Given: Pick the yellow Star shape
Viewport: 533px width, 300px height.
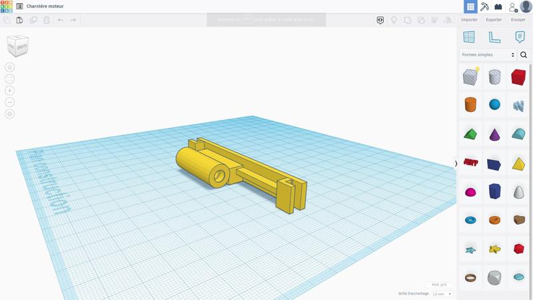Looking at the screenshot, I should pos(495,249).
